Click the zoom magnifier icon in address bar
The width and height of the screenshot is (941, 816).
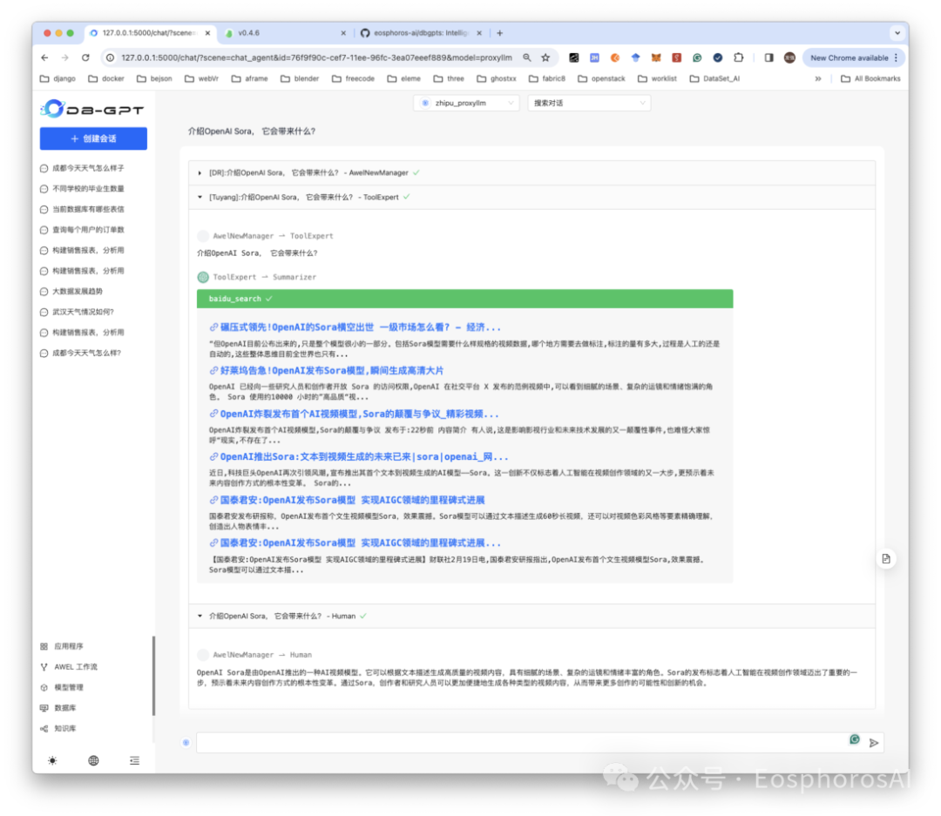526,57
